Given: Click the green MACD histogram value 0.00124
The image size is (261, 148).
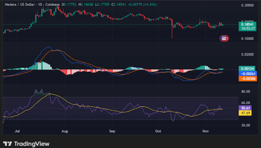Looking at the screenshot, I should 247,68.
